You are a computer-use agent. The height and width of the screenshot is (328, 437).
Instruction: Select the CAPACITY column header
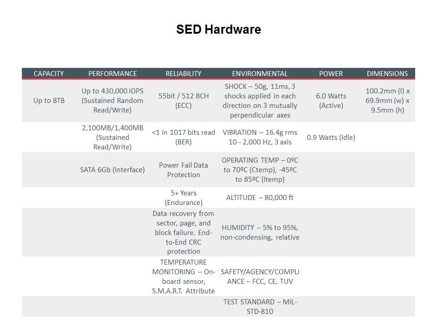click(49, 73)
